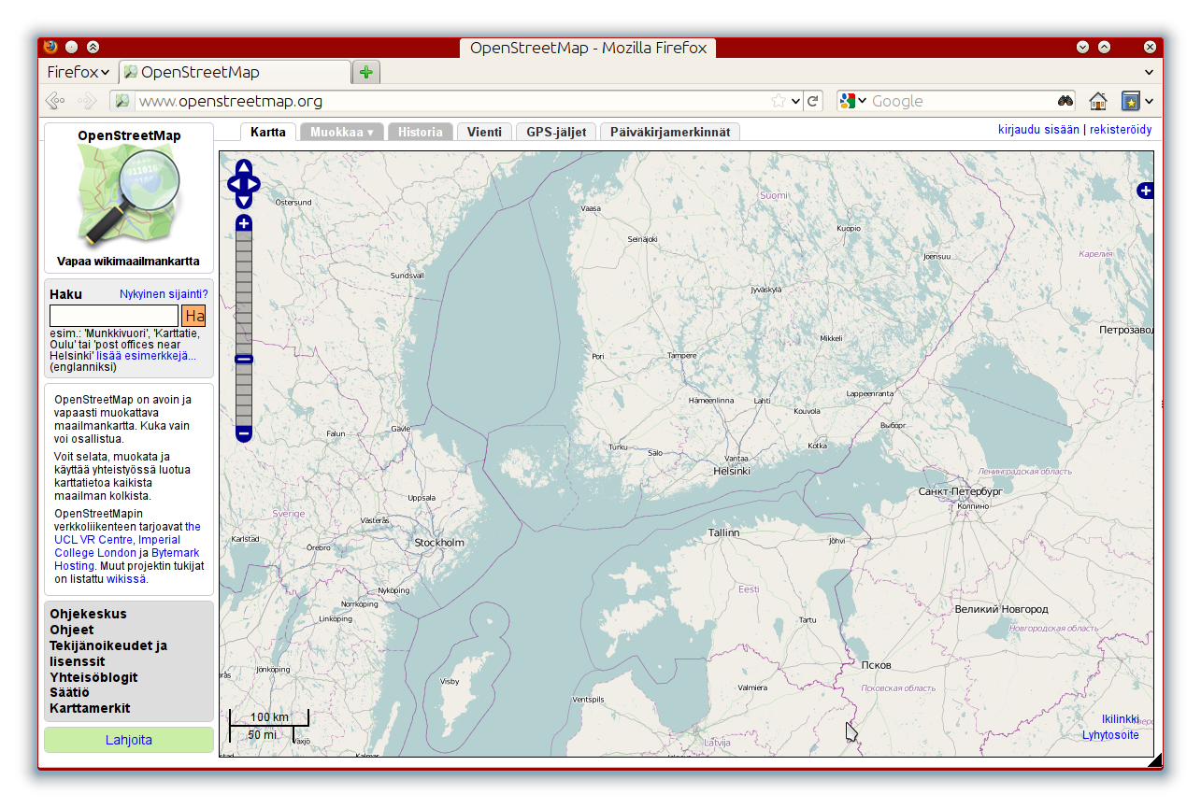
Task: Click the Firefox logo in title bar
Action: coord(50,47)
